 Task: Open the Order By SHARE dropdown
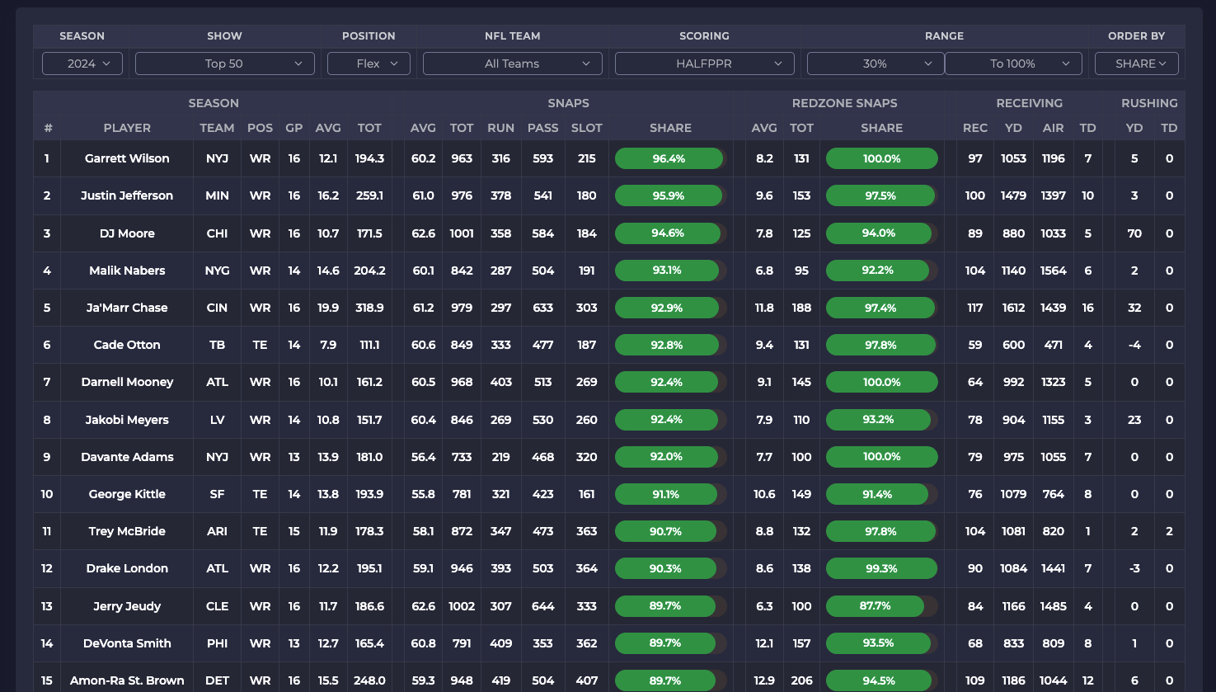click(x=1136, y=64)
